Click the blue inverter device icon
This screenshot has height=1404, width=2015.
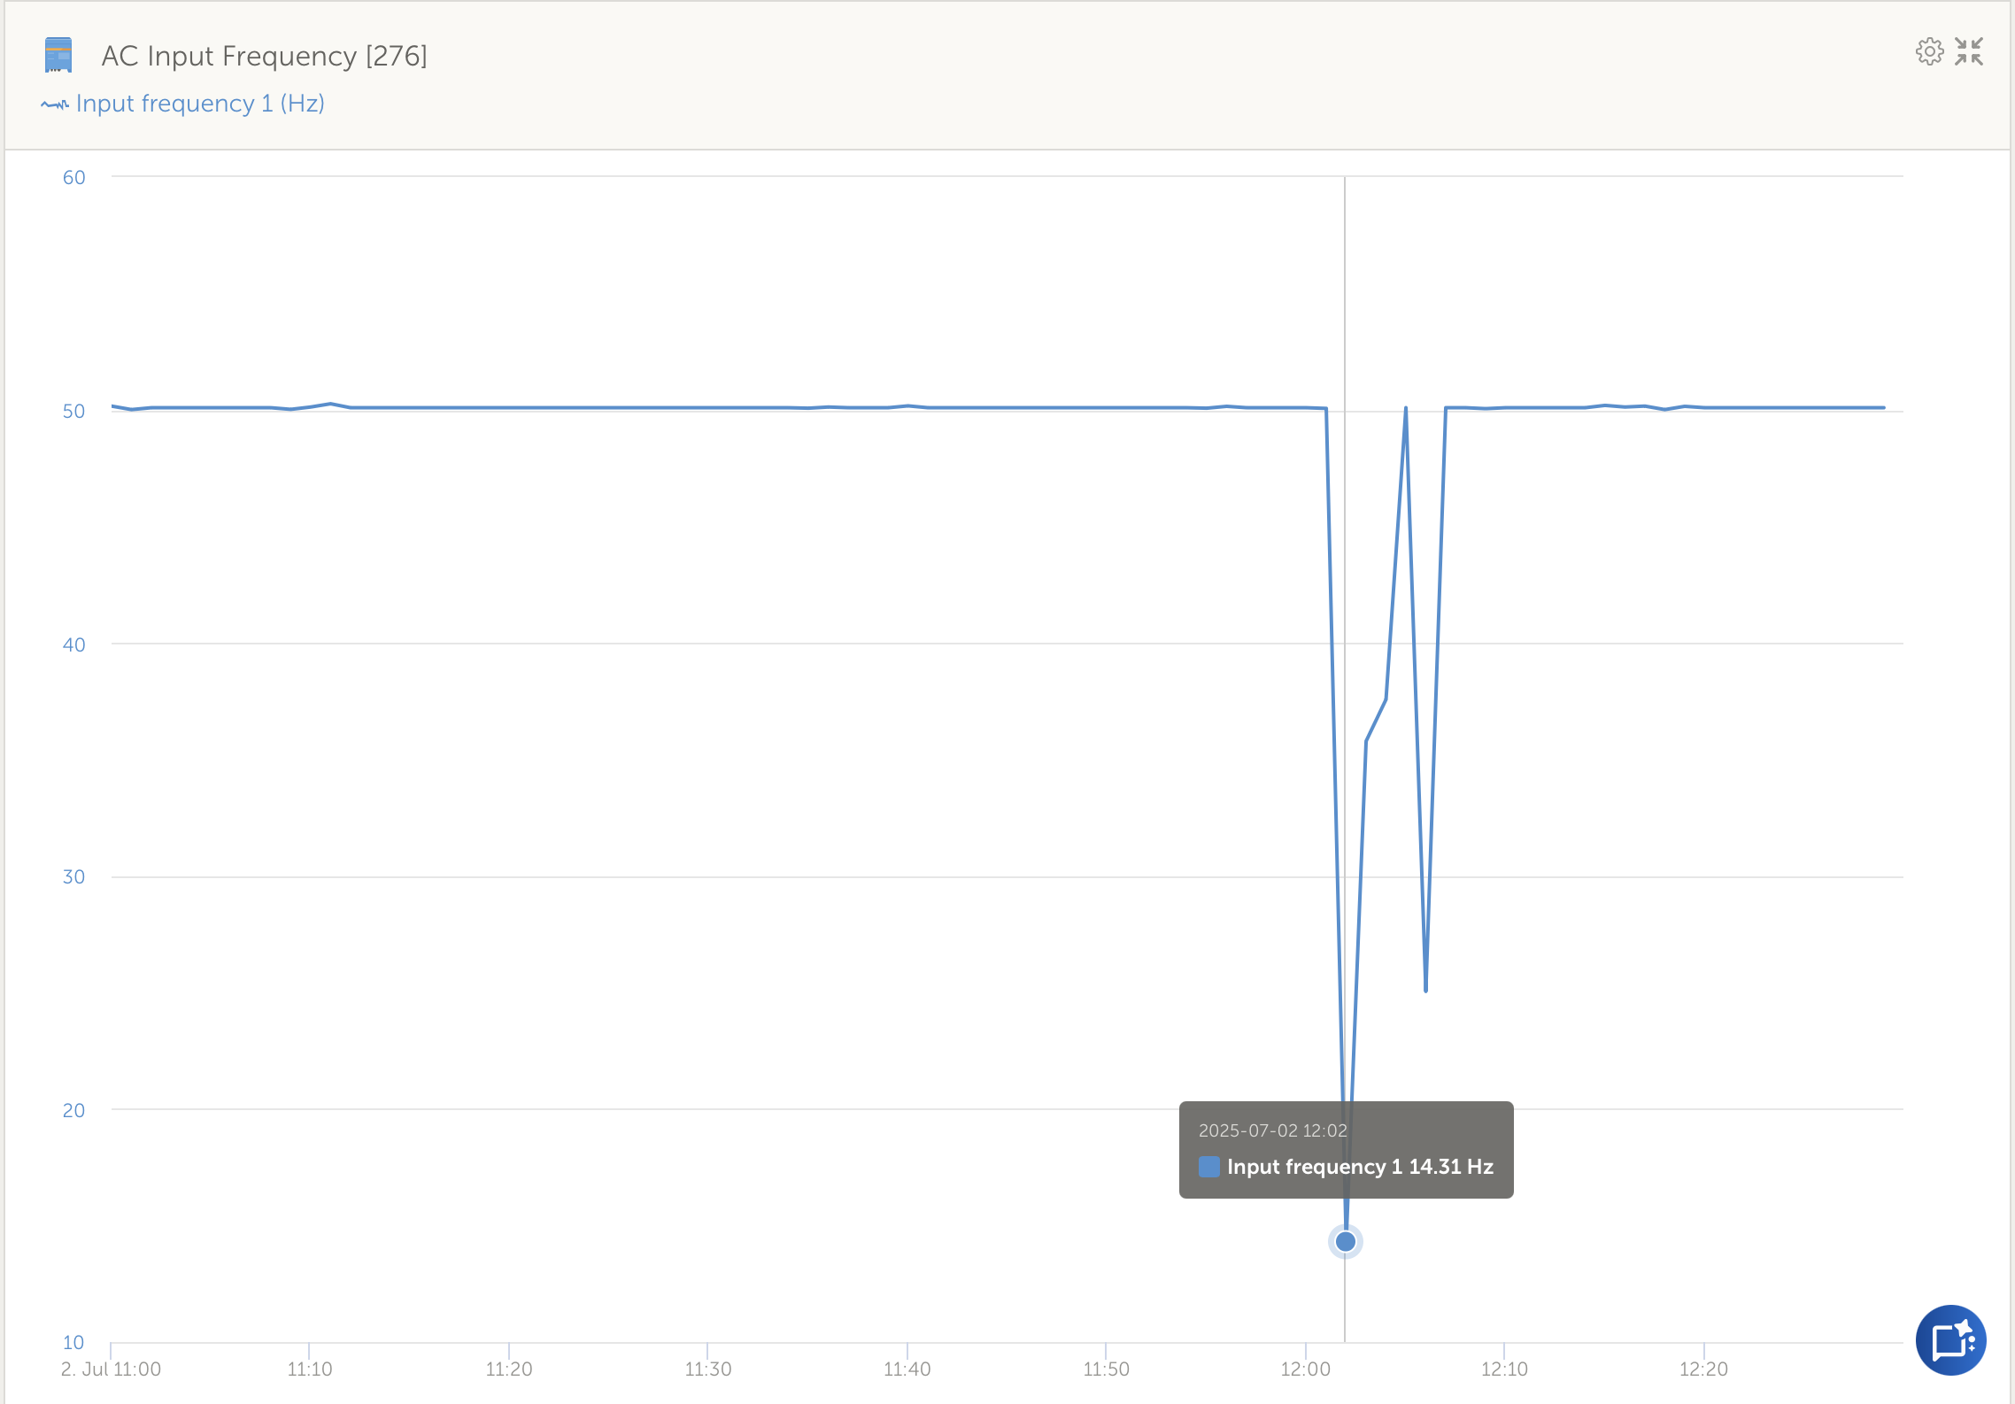(58, 55)
